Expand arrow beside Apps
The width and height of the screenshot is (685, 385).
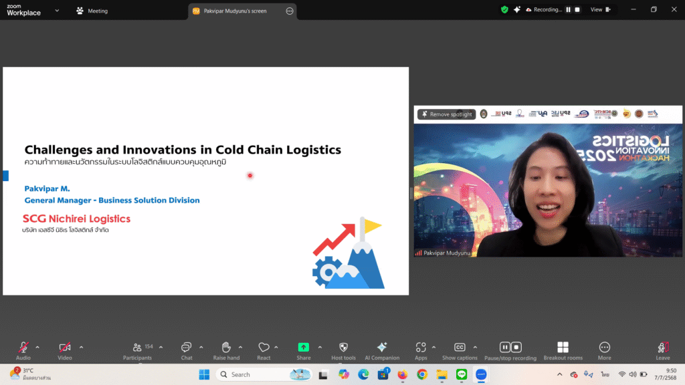coord(433,348)
